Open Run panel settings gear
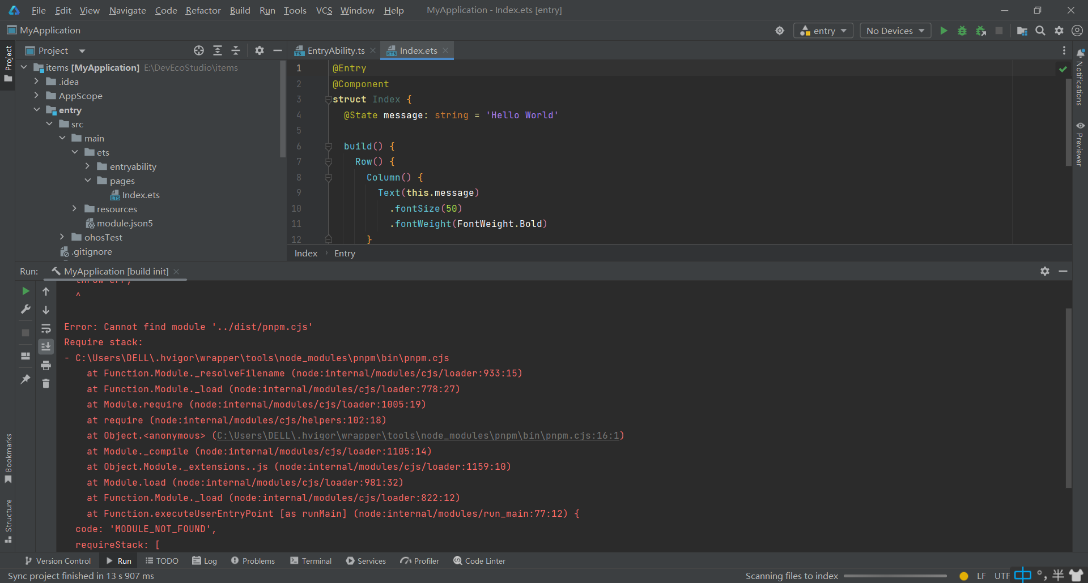 click(x=1044, y=271)
